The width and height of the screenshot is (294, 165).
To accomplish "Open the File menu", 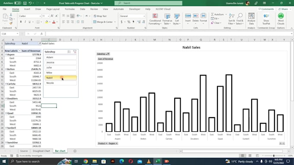I will [4, 9].
